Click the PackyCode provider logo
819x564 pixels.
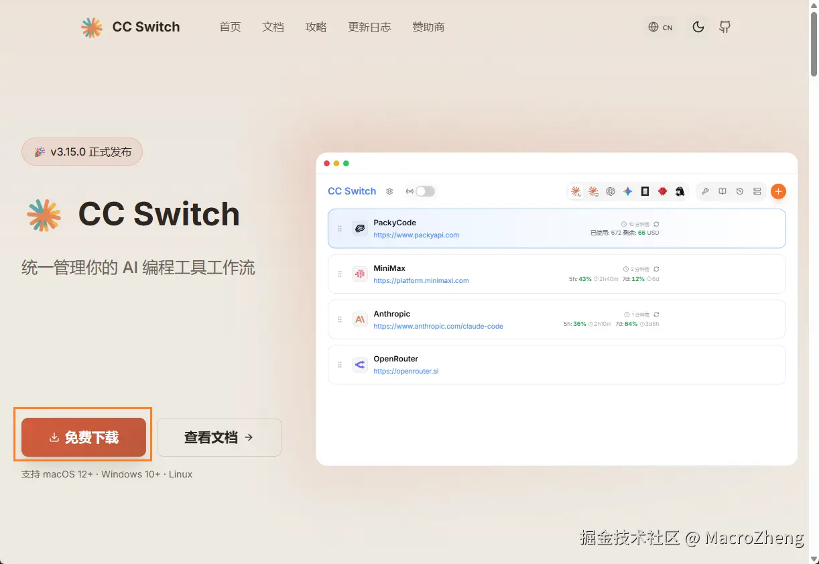pos(360,229)
